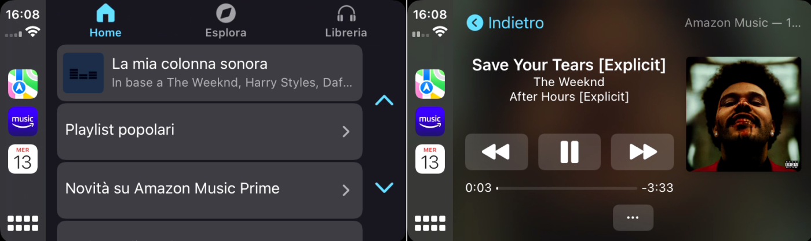Open Amazon Music icon in left sidebar
Viewport: 811px width, 241px height.
[x=23, y=121]
